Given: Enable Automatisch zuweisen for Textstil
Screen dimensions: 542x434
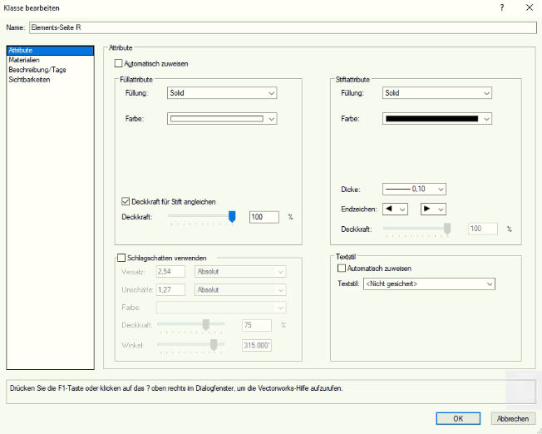Looking at the screenshot, I should 342,269.
